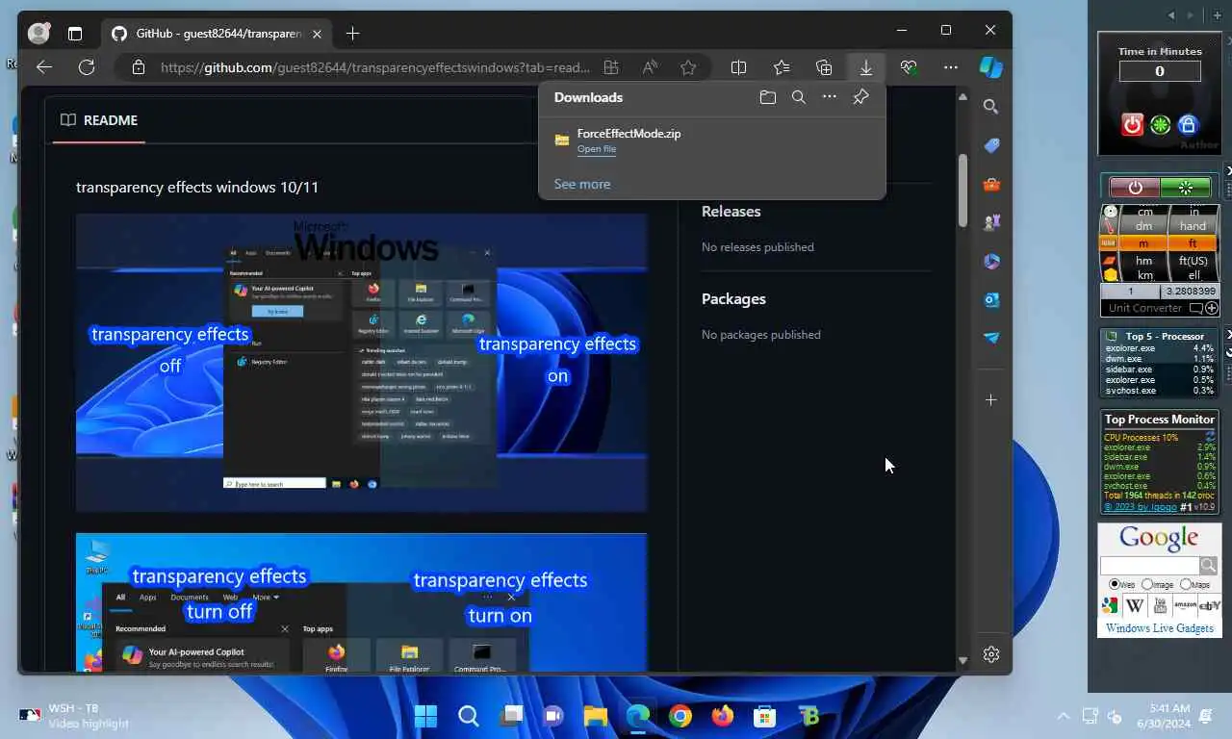This screenshot has height=739, width=1232.
Task: View site information via the lock icon
Action: (x=139, y=67)
